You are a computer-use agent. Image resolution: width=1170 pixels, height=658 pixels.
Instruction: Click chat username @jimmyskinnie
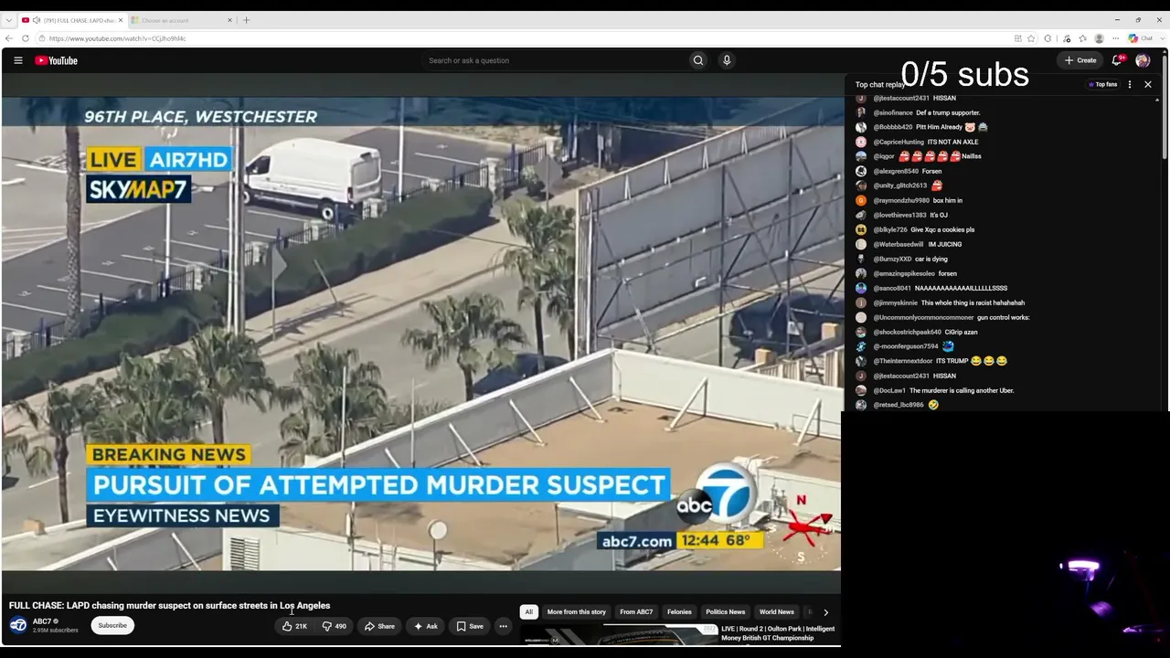[x=896, y=302]
